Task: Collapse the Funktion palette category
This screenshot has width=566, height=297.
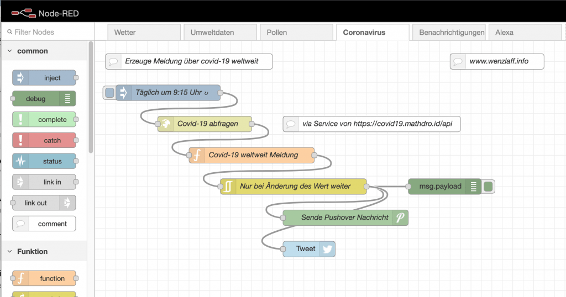Action: 10,251
